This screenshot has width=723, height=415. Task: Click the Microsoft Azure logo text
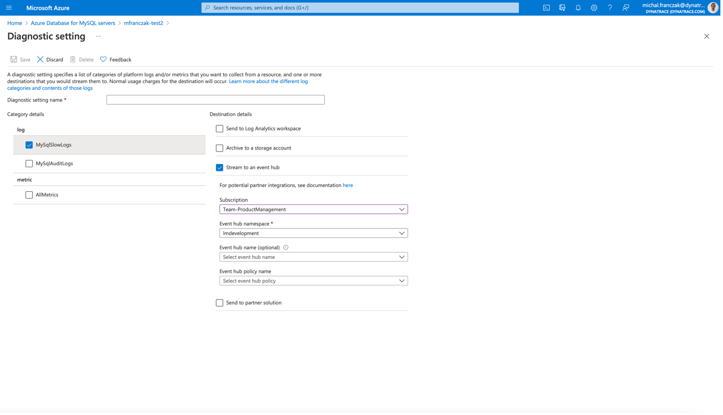coord(48,8)
